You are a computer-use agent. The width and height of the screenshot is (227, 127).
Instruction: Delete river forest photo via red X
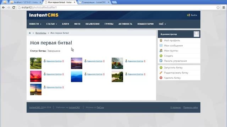[144, 74]
